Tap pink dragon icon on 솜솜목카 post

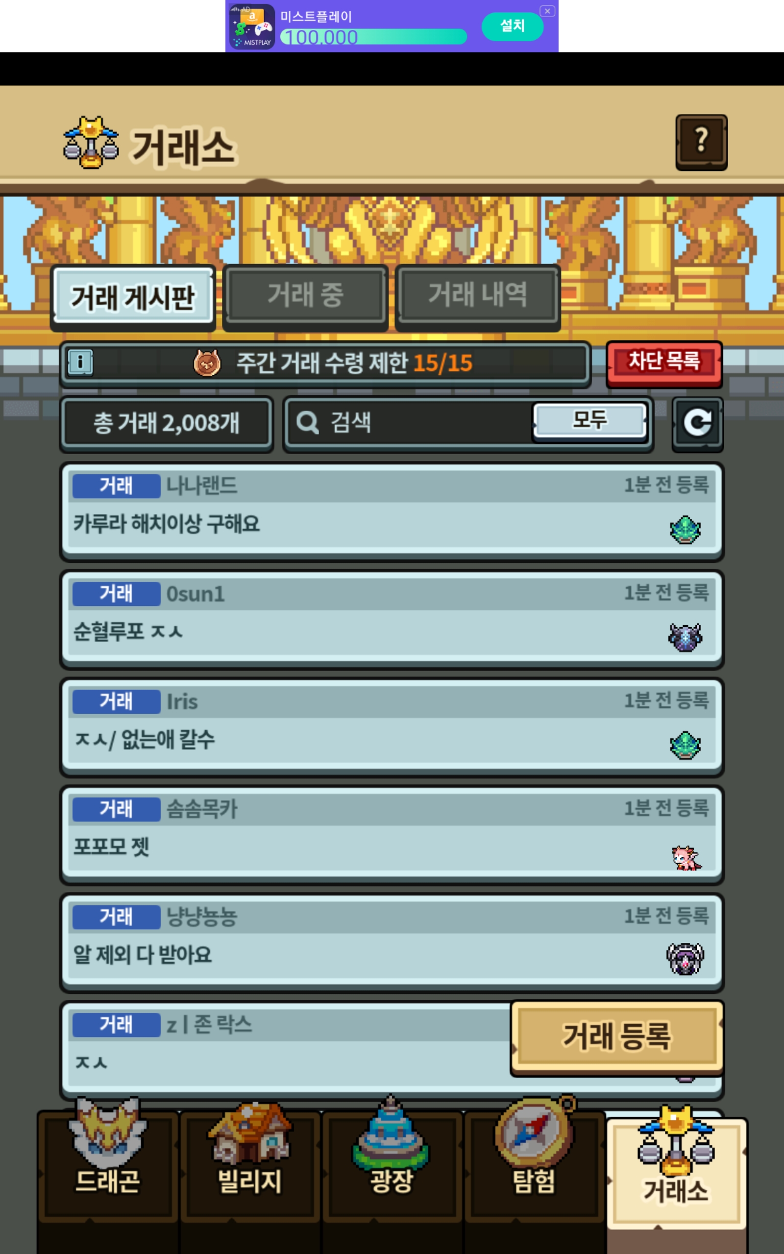pos(686,858)
